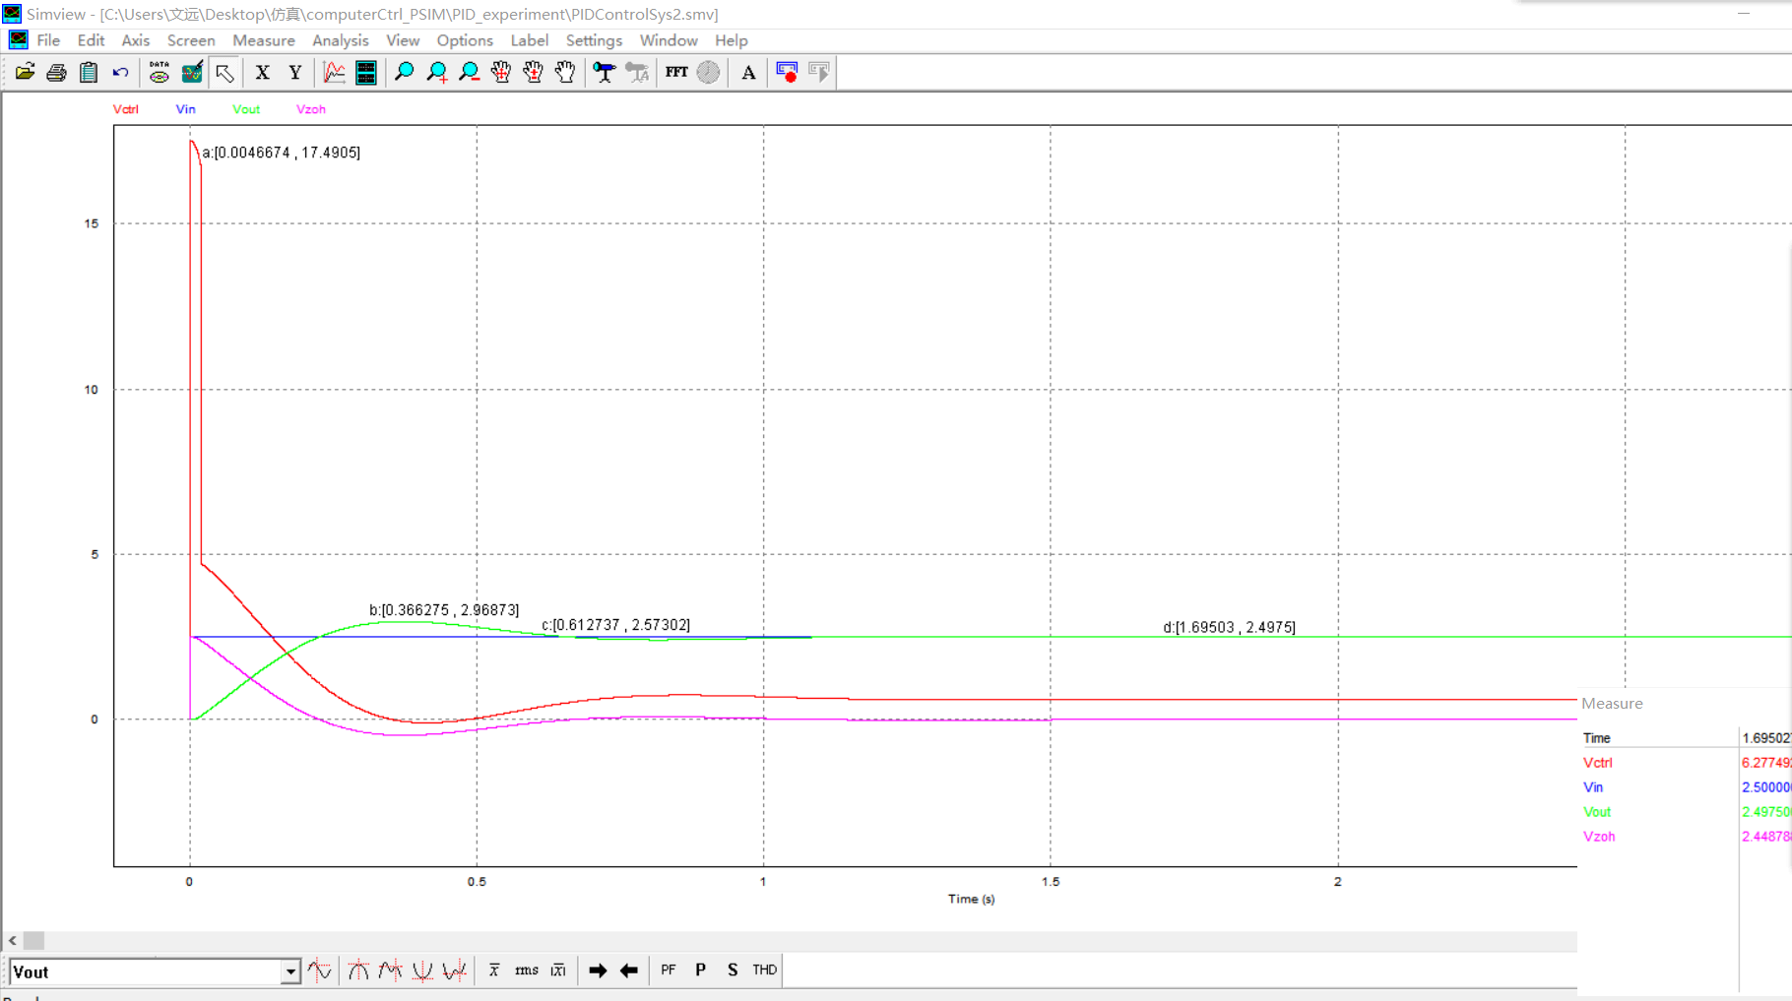Click the Open file folder icon

25,72
